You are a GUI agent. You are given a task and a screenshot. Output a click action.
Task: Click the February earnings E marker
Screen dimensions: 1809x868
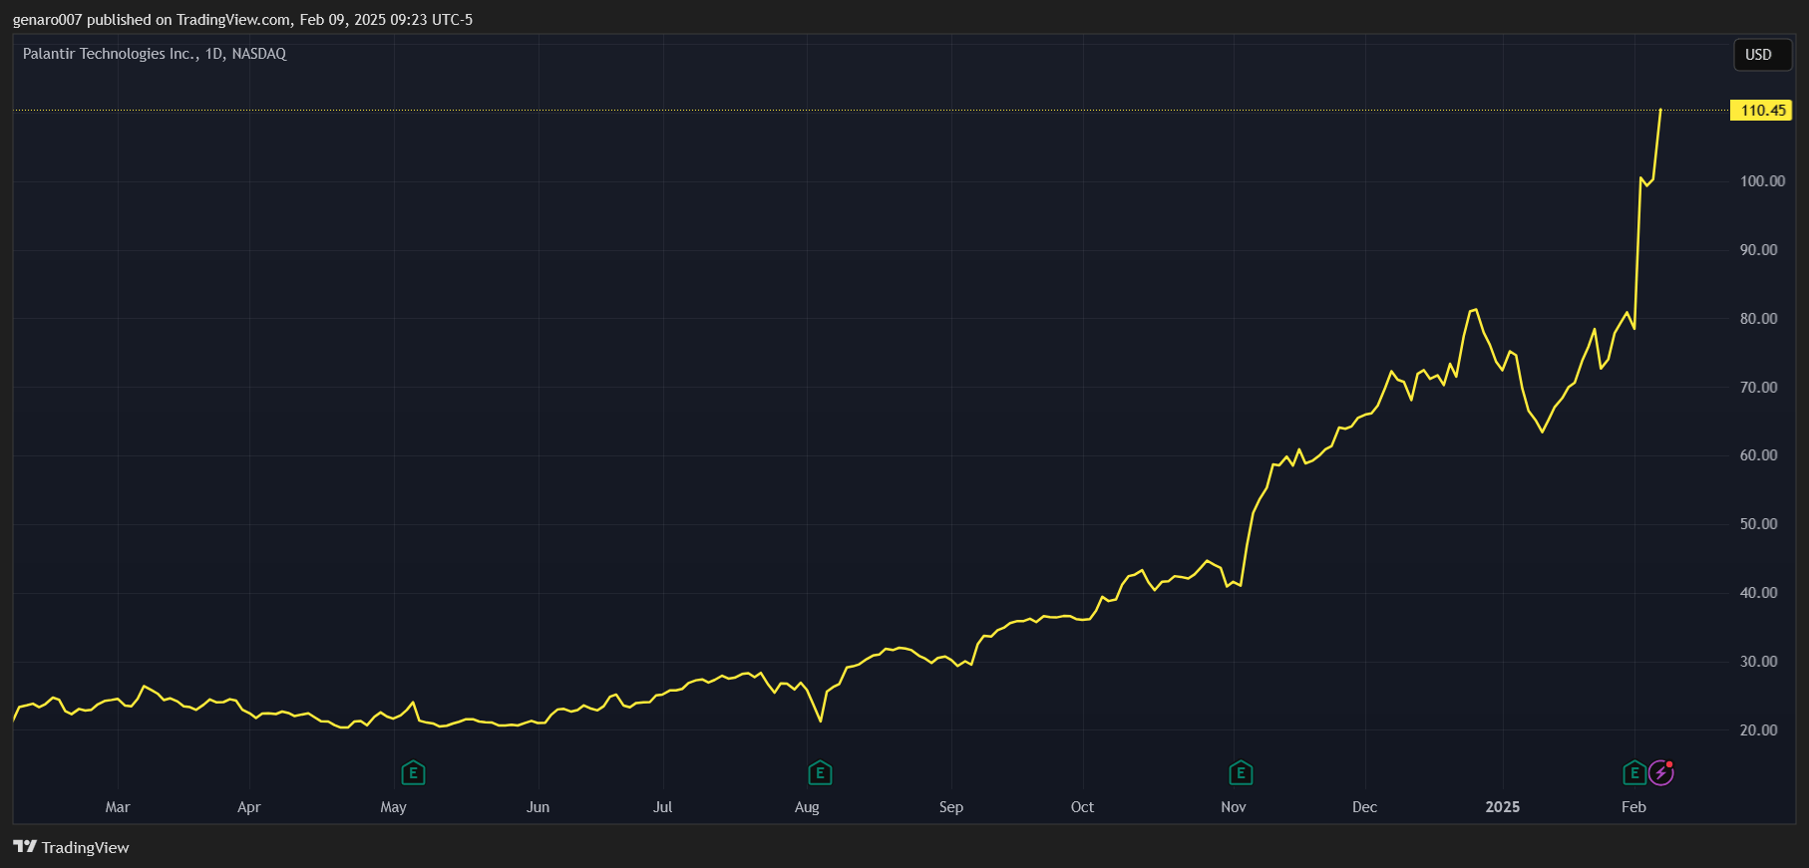coord(1634,772)
